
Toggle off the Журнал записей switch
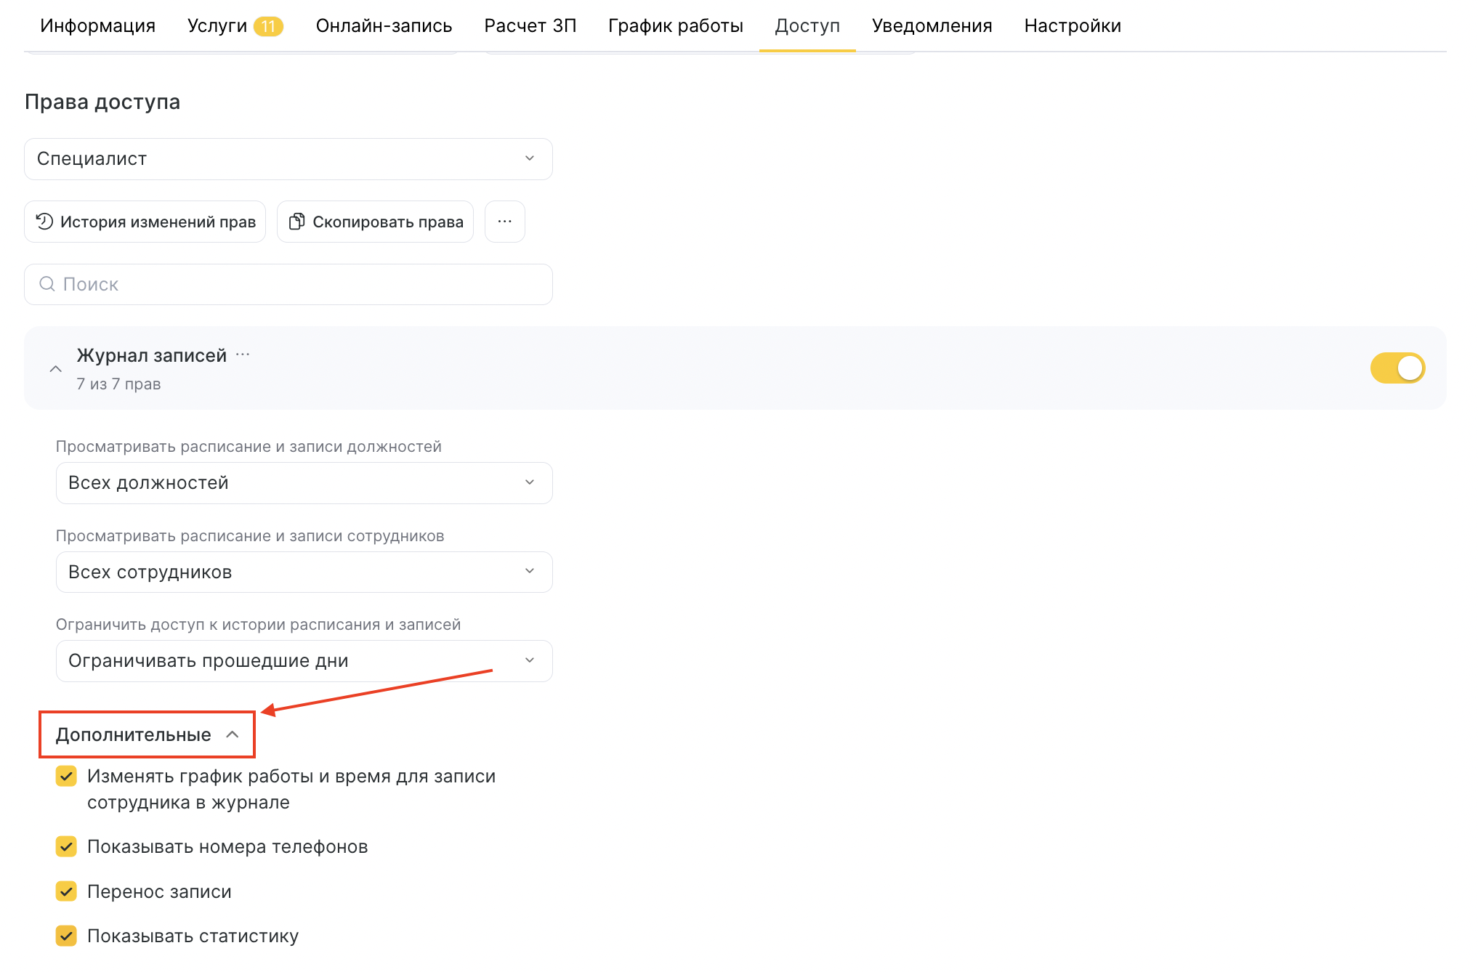[1397, 368]
